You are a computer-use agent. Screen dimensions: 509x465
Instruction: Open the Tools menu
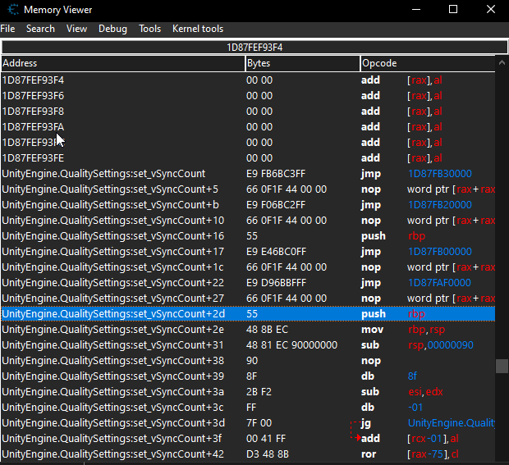tap(150, 29)
